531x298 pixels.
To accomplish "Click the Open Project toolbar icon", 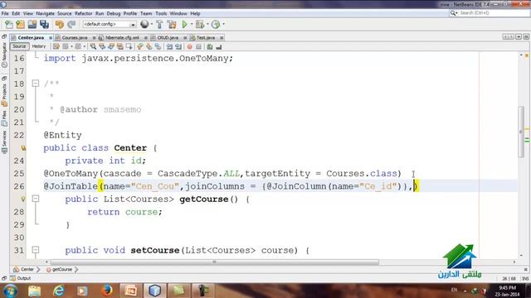I will click(32, 24).
